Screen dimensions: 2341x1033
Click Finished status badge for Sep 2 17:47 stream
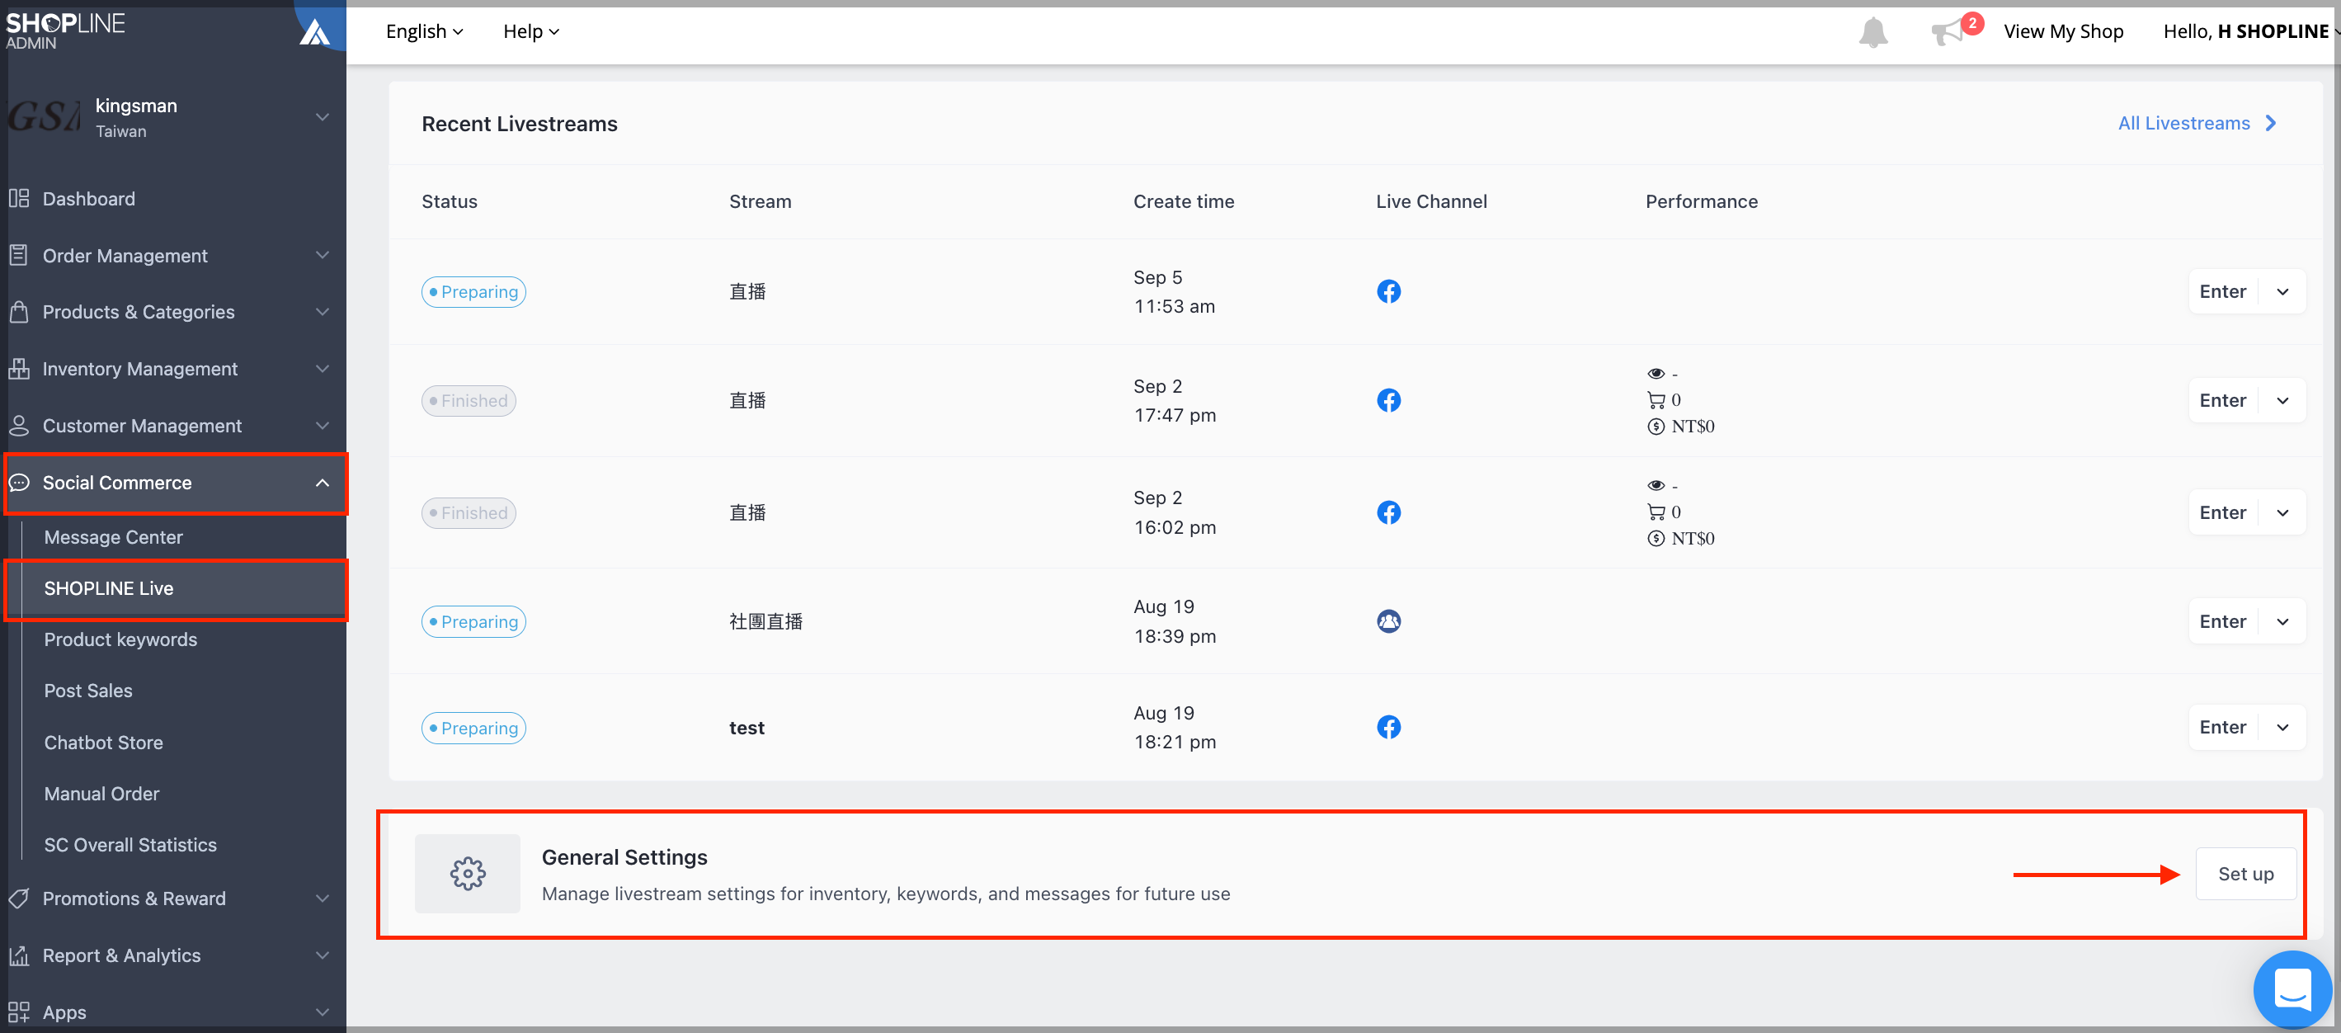468,401
